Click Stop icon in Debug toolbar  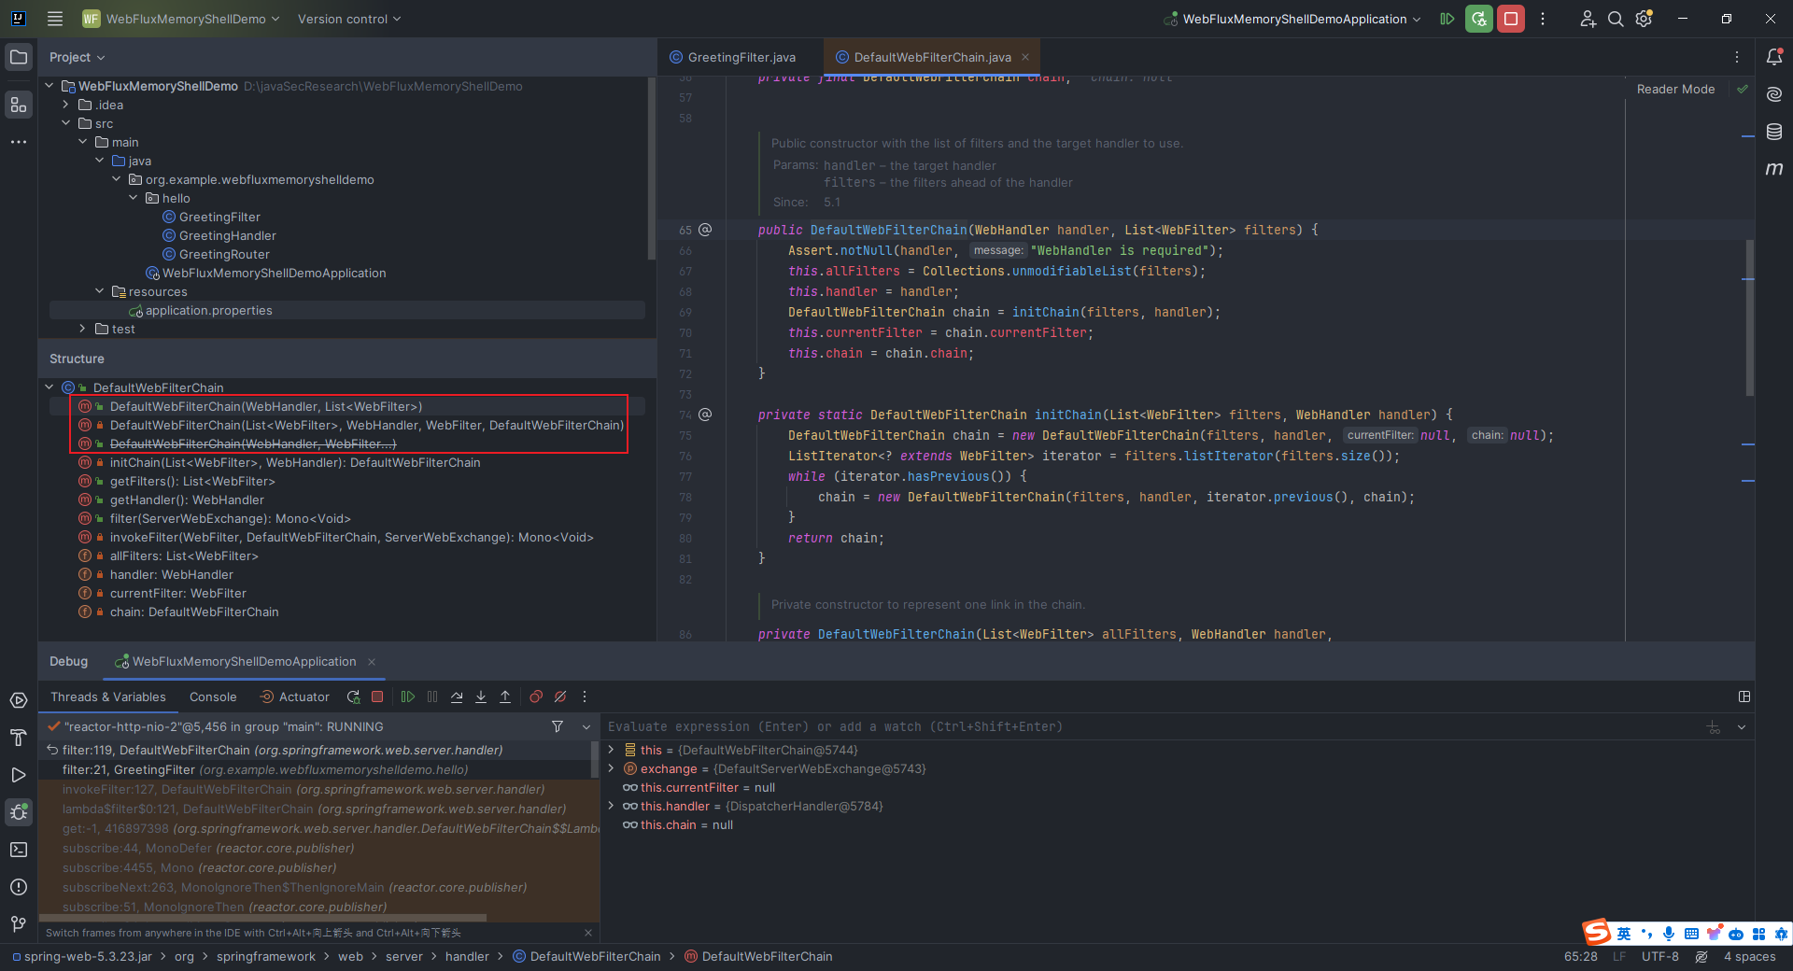click(377, 697)
